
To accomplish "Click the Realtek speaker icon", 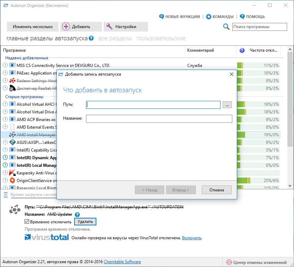I will pos(12,88).
